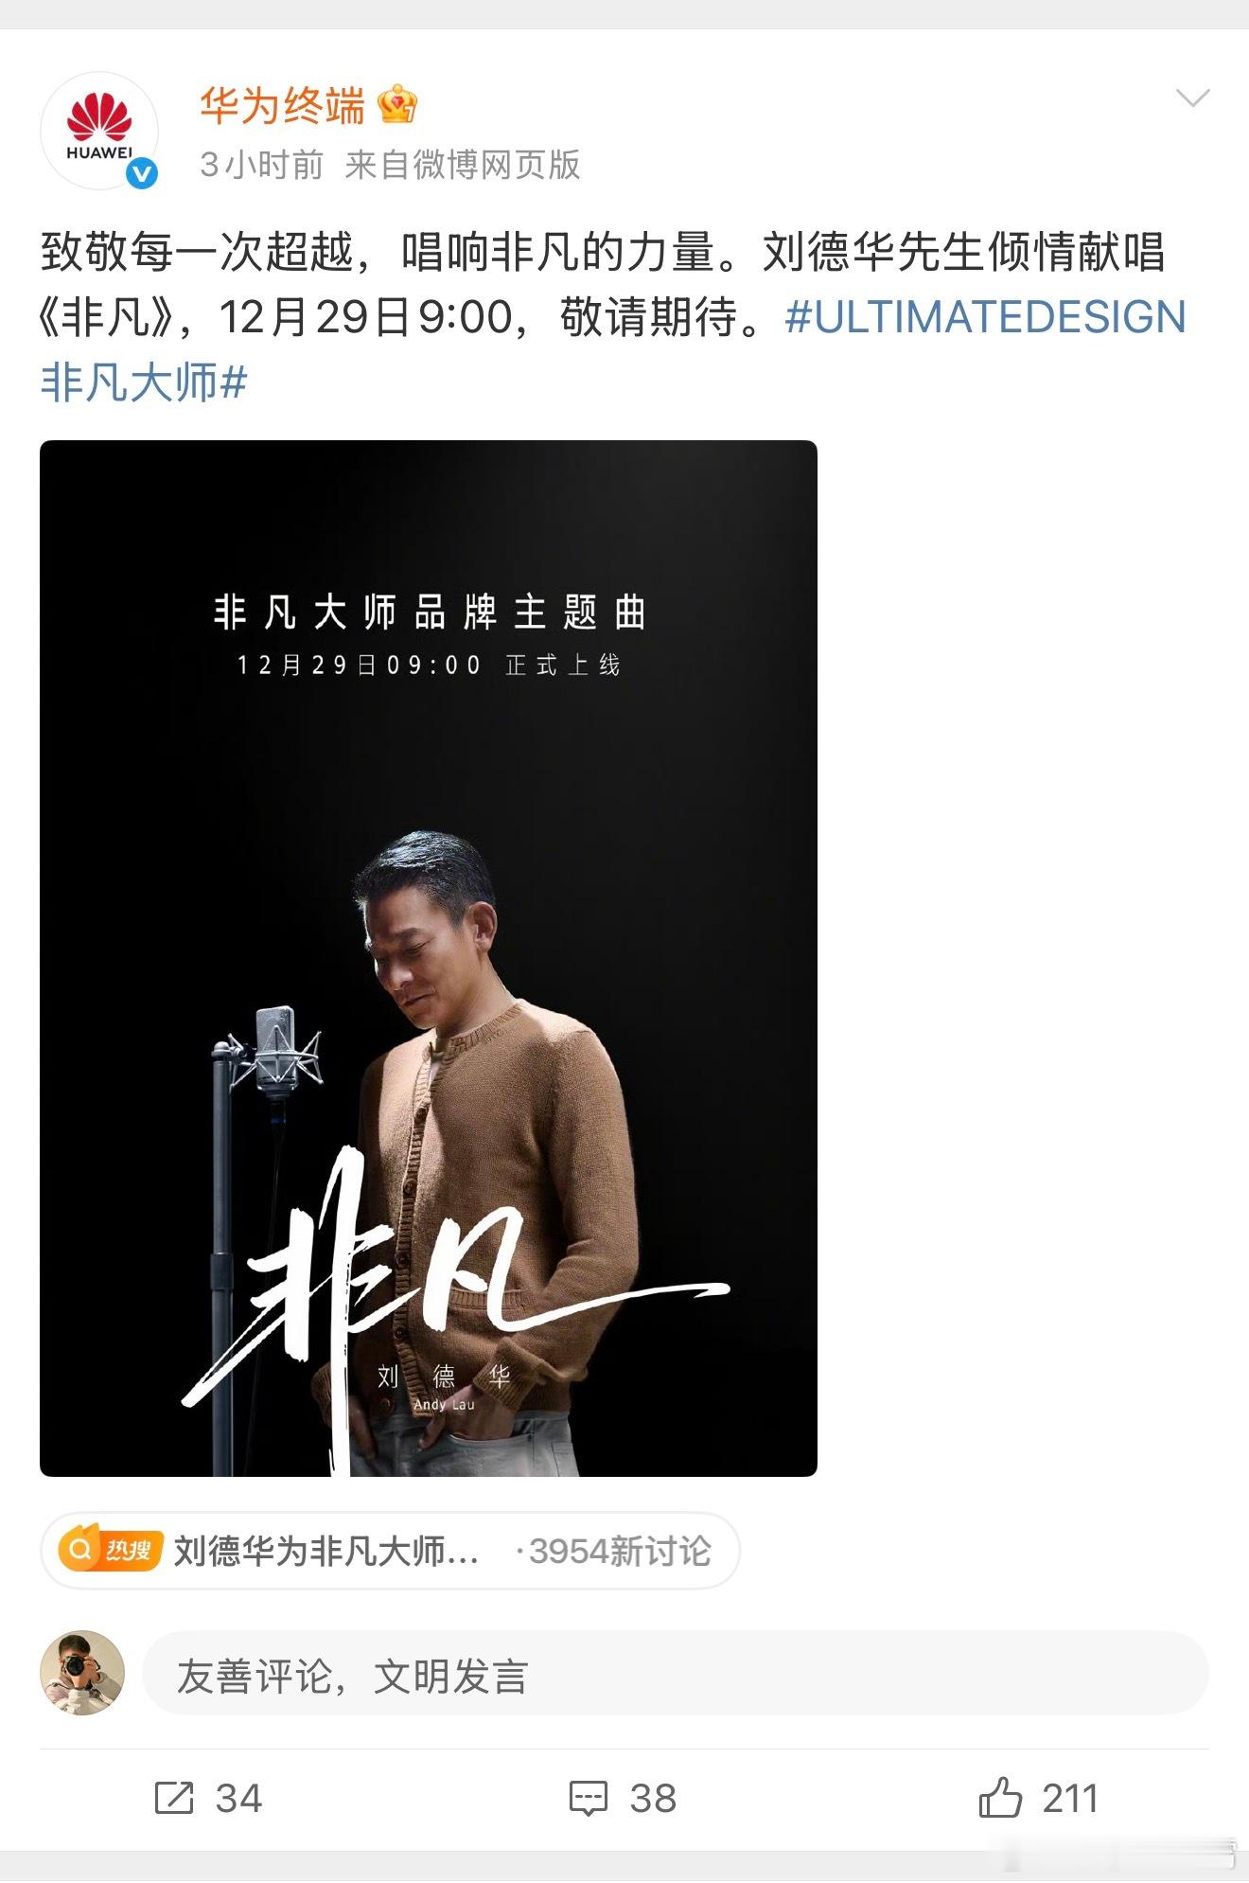Focus the 友善评论，文明发言 comment field
1249x1883 pixels.
click(x=676, y=1673)
